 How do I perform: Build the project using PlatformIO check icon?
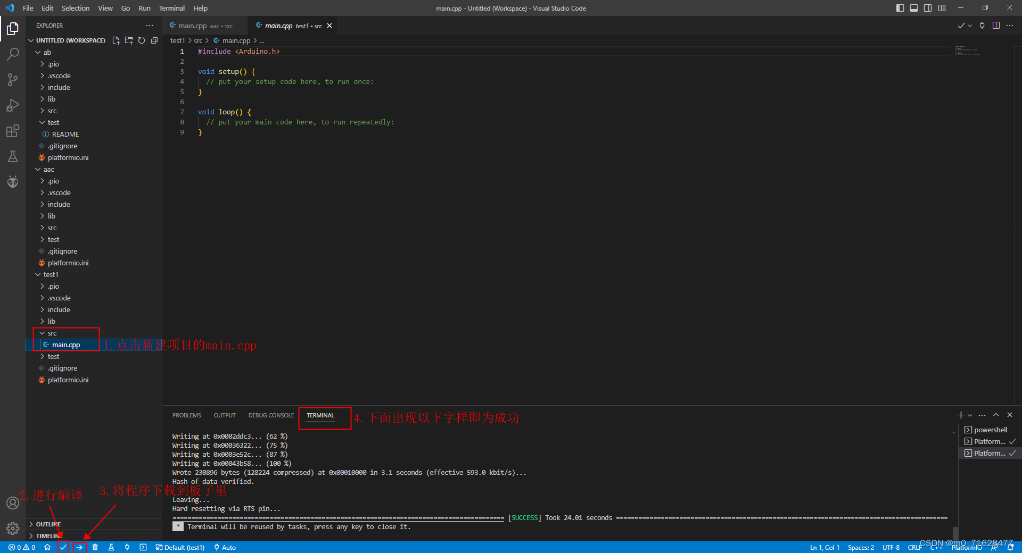63,547
